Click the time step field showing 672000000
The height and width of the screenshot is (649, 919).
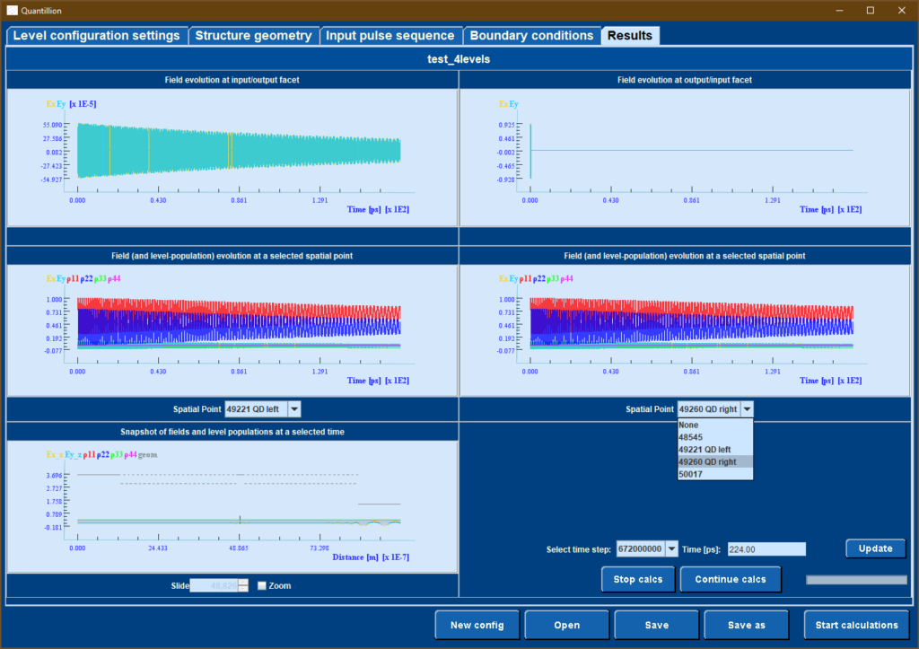[x=641, y=549]
